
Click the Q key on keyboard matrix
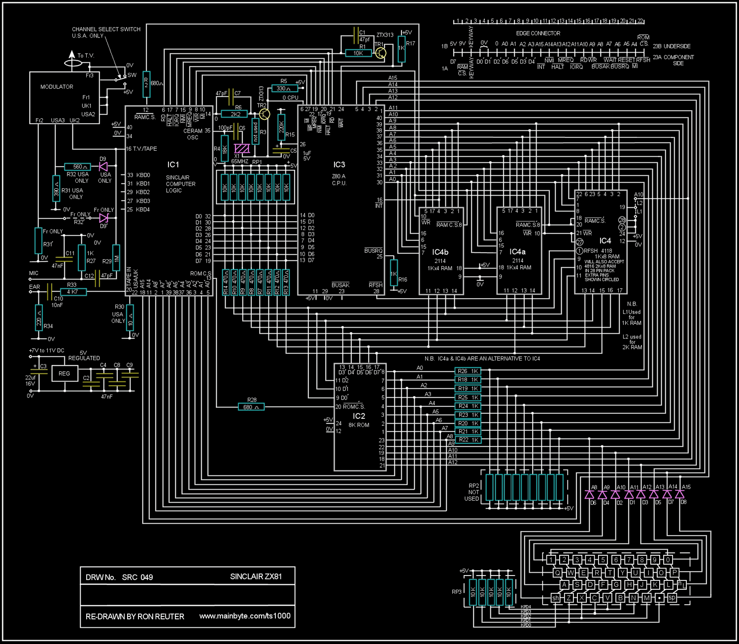[558, 573]
